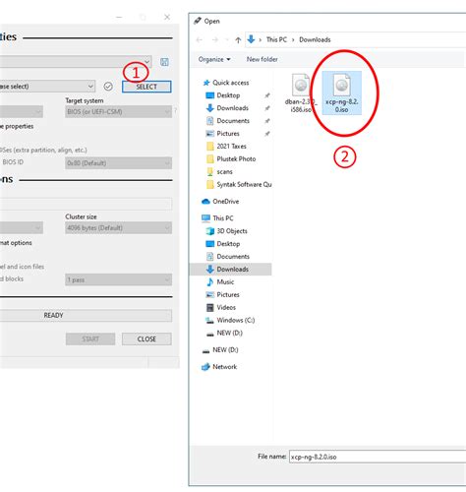Open the Downloads folder under Quick access
The height and width of the screenshot is (492, 466).
[x=232, y=108]
